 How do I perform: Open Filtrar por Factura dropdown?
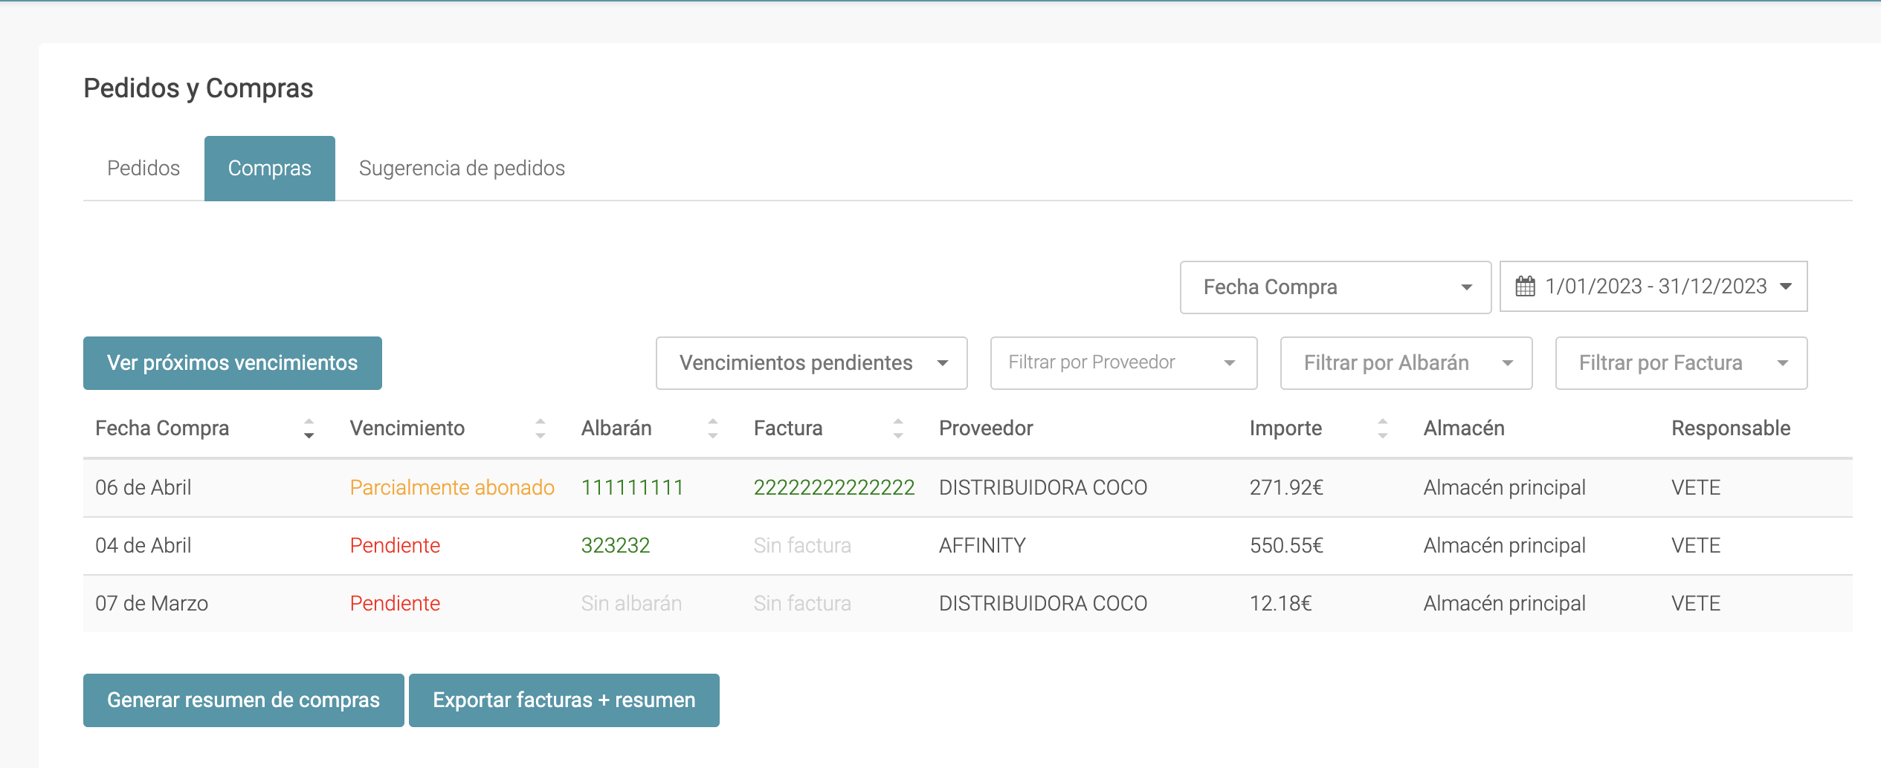click(x=1680, y=363)
